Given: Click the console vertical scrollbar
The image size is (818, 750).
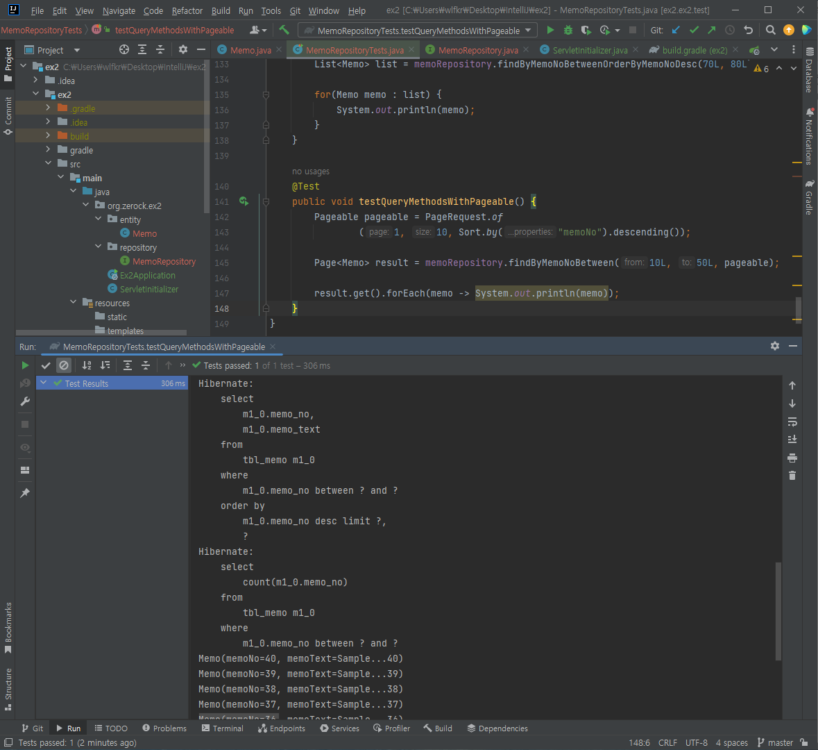Looking at the screenshot, I should 778,612.
